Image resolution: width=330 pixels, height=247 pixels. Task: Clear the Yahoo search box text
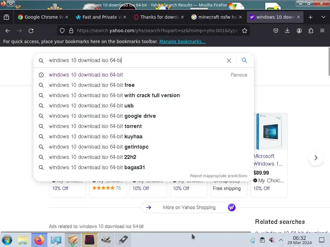point(229,60)
